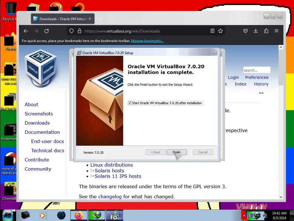Open the Pocket save icon
Screen dimensions: 294x221
(245, 31)
